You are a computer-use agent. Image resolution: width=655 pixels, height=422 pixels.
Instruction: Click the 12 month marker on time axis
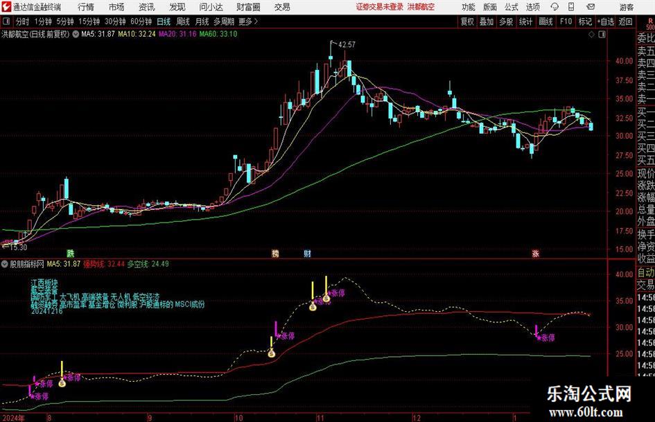(417, 417)
